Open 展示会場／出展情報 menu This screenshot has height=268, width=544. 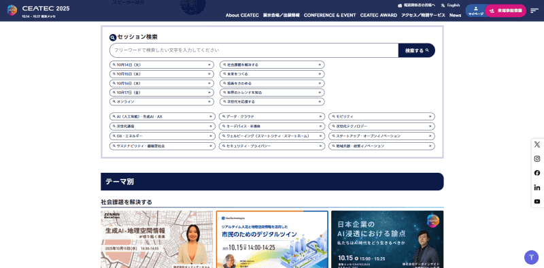[x=281, y=15]
